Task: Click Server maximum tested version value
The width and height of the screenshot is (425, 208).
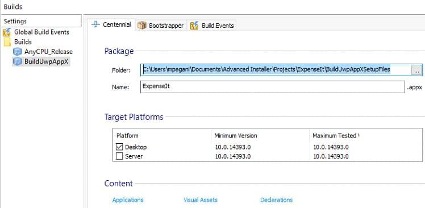Action: click(x=331, y=156)
